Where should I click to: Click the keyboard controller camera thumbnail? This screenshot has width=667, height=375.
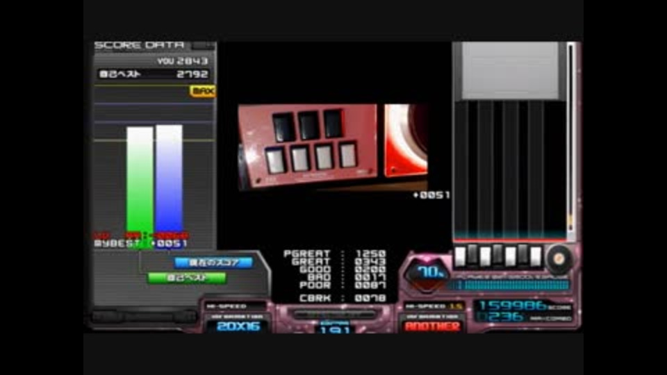[x=308, y=146]
